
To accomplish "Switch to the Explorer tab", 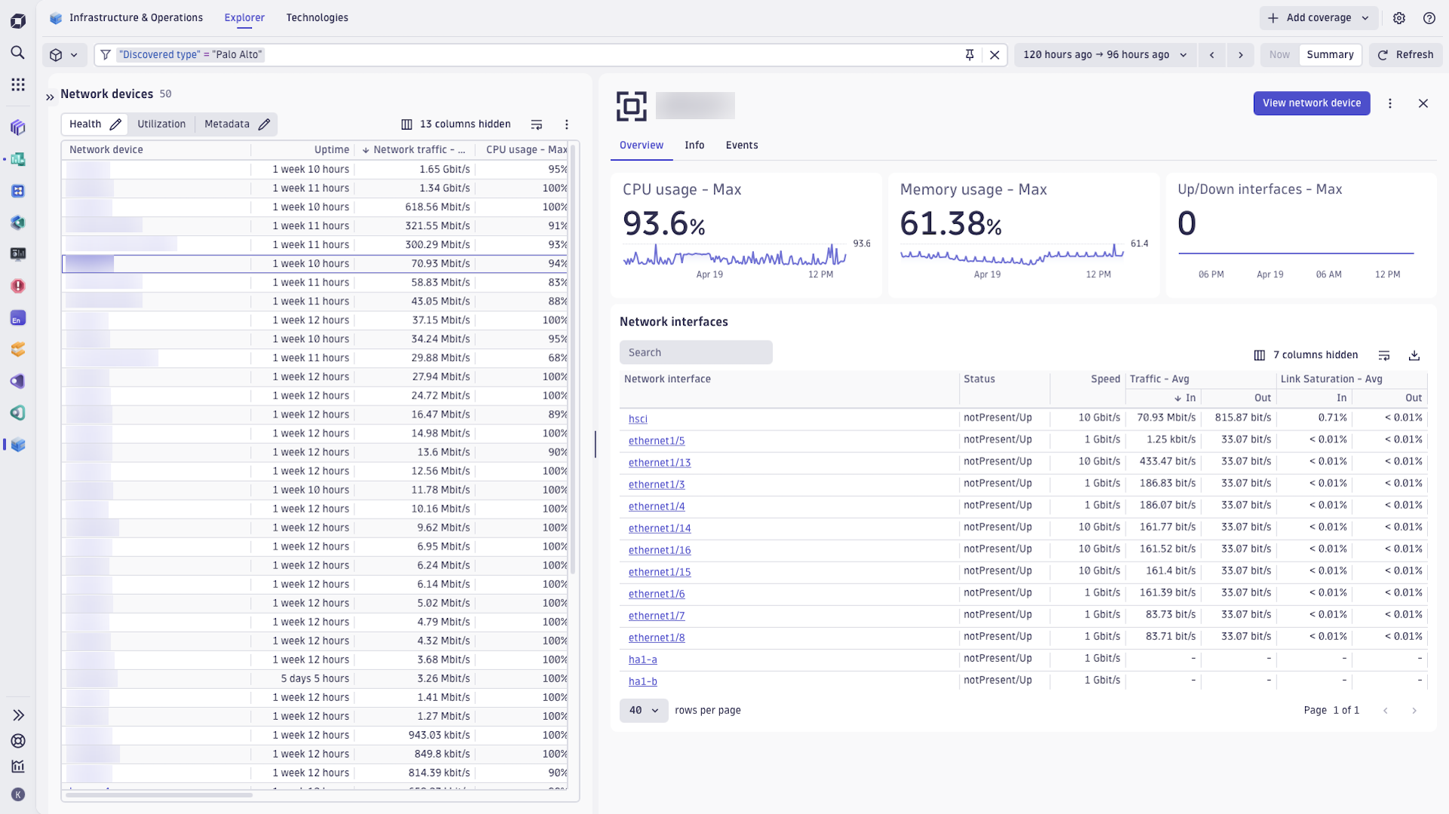I will pos(244,18).
